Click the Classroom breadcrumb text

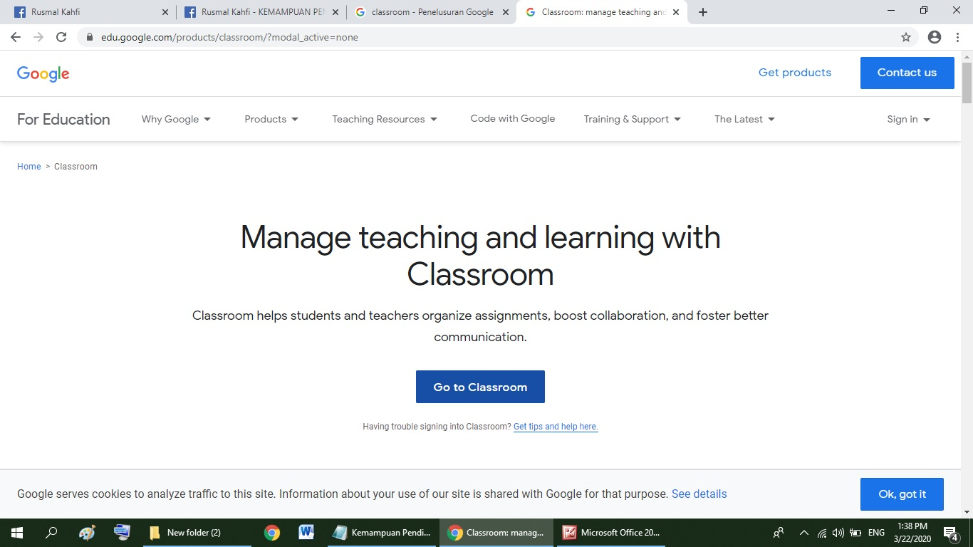(76, 167)
